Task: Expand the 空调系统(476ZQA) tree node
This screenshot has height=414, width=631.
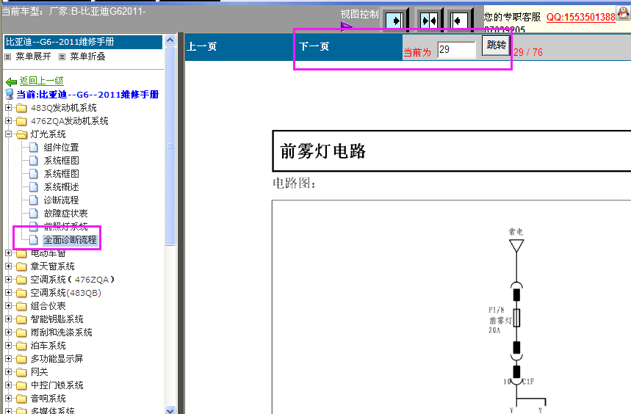Action: 9,280
